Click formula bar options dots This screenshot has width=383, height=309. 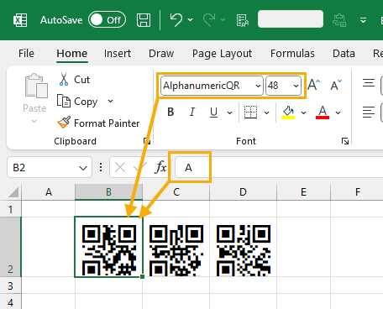click(x=101, y=167)
